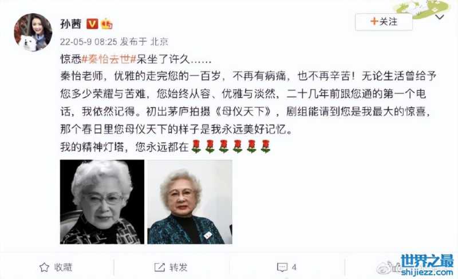Image resolution: width=458 pixels, height=279 pixels.
Task: Visit the shijiezz.com link
Action: 427,272
